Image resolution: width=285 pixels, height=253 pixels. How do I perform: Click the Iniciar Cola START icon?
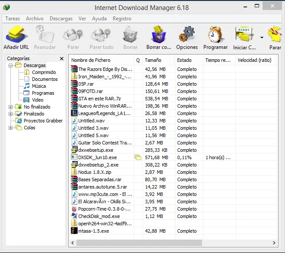244,35
